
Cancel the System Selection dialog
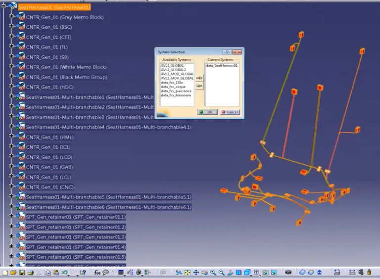(x=230, y=112)
